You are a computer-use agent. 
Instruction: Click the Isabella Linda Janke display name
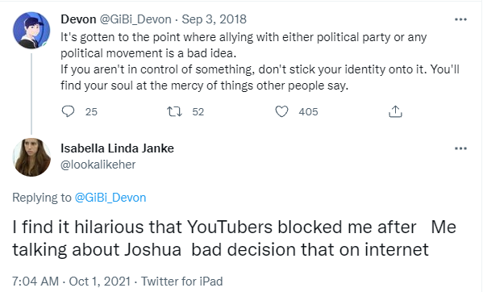click(x=117, y=148)
